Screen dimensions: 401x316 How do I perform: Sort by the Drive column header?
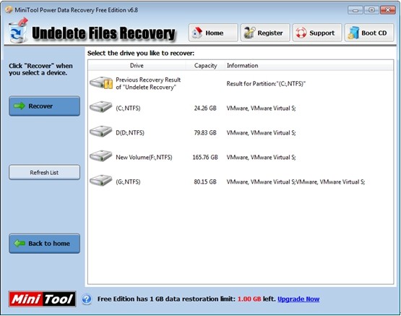(x=137, y=66)
